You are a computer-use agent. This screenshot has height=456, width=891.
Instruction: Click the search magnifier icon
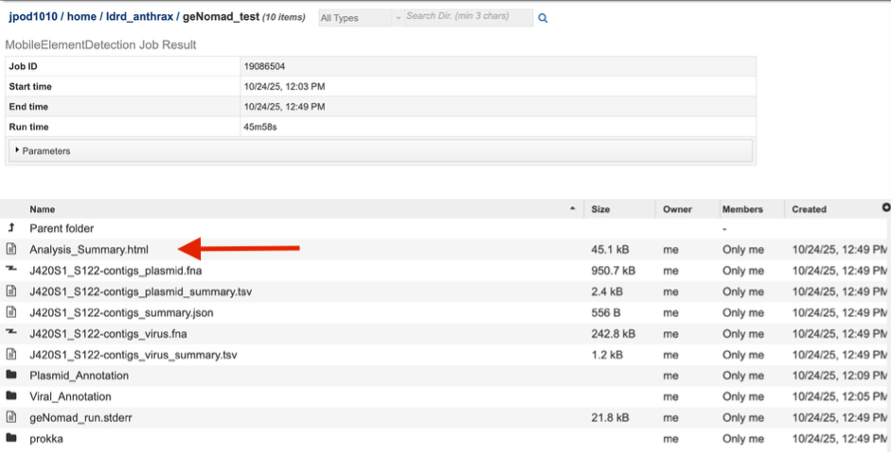(x=543, y=18)
